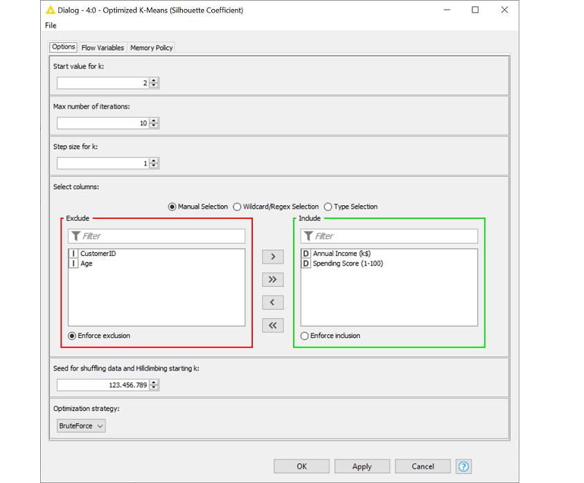Screen dimensions: 584x483
Task: Open the File menu
Action: [x=50, y=25]
